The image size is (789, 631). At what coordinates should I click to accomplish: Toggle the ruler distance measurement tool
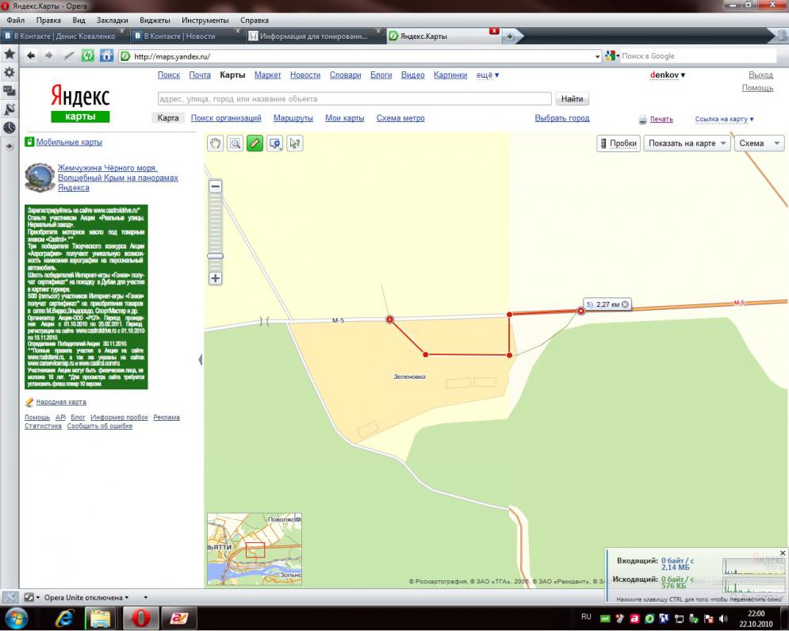(255, 143)
